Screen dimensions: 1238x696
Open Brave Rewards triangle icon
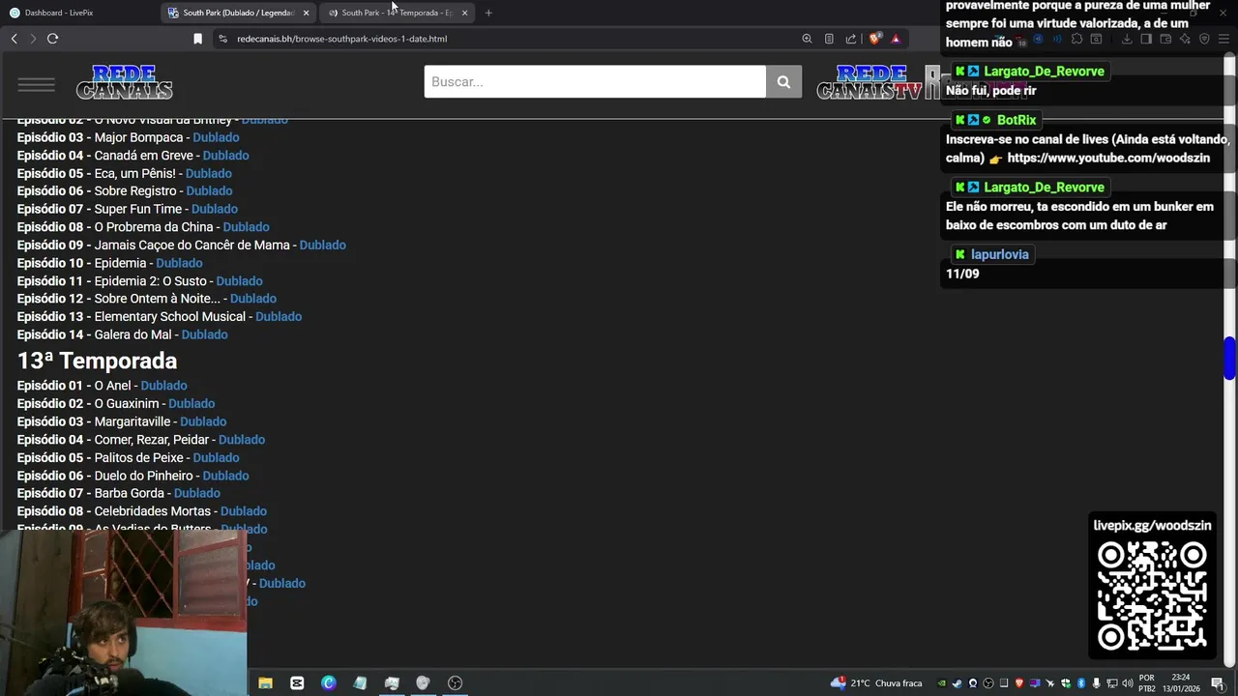[x=896, y=39]
